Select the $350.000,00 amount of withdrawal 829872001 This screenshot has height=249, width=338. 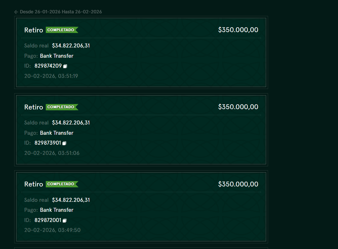pos(238,184)
